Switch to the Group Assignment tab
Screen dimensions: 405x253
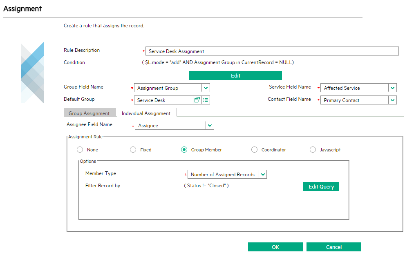(89, 113)
